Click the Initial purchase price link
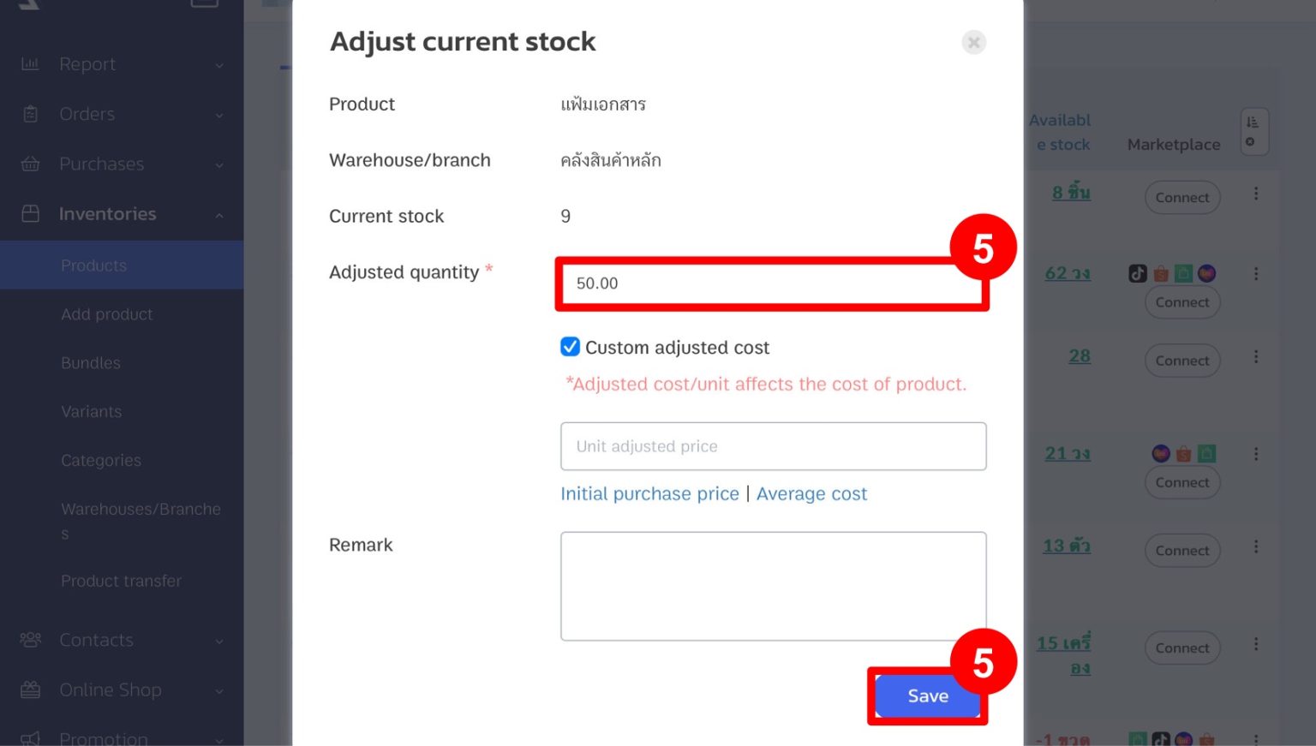Image resolution: width=1316 pixels, height=746 pixels. point(649,493)
